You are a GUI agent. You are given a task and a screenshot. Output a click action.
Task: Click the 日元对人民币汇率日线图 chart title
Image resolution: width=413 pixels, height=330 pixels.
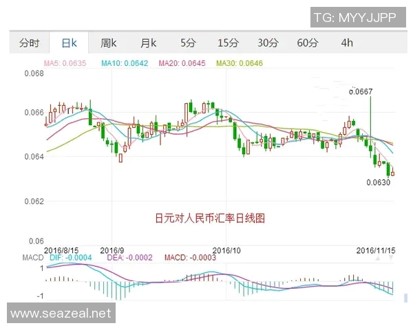tap(209, 218)
